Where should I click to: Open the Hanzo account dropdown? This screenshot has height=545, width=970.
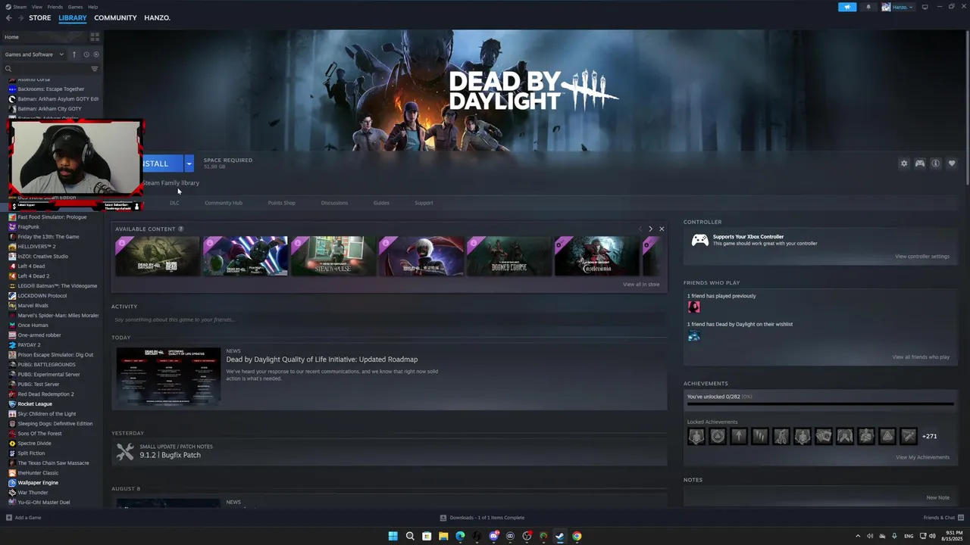[897, 7]
